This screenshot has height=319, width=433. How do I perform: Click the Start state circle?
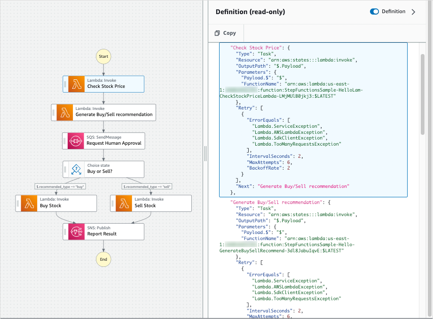(103, 56)
